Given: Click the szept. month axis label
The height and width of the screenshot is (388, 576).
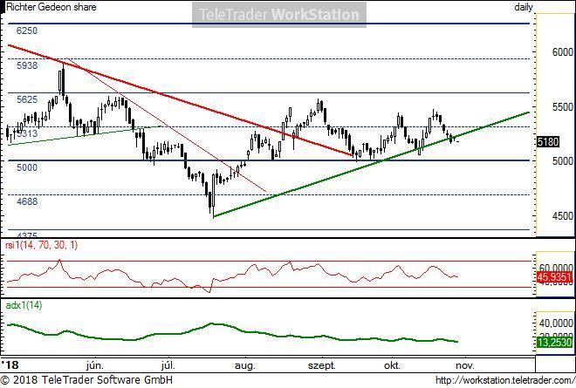Looking at the screenshot, I should 322,365.
